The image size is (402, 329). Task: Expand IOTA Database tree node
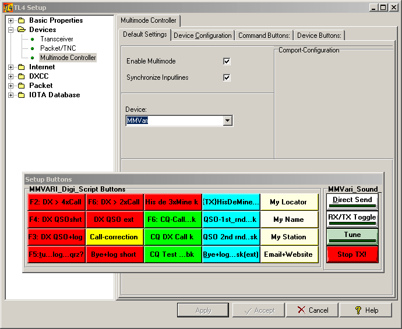click(x=10, y=95)
